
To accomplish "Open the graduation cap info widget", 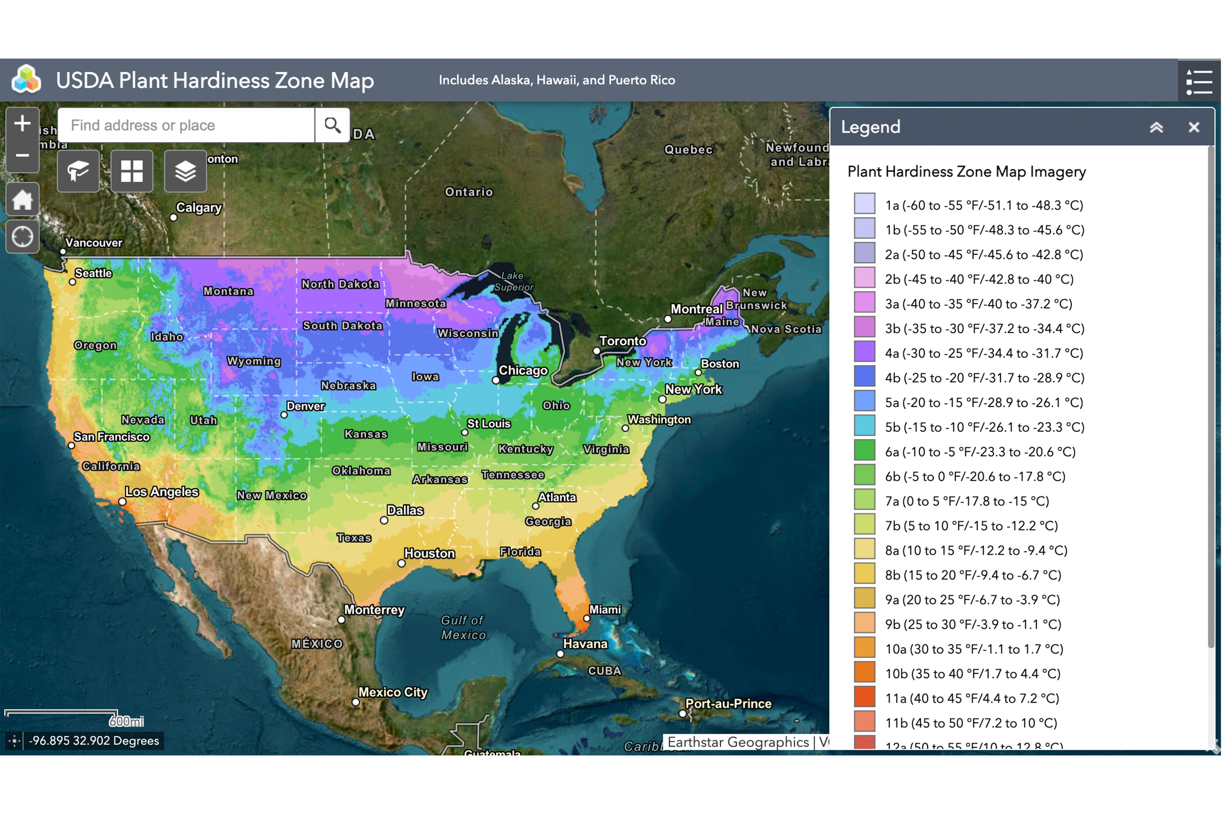I will 78,171.
